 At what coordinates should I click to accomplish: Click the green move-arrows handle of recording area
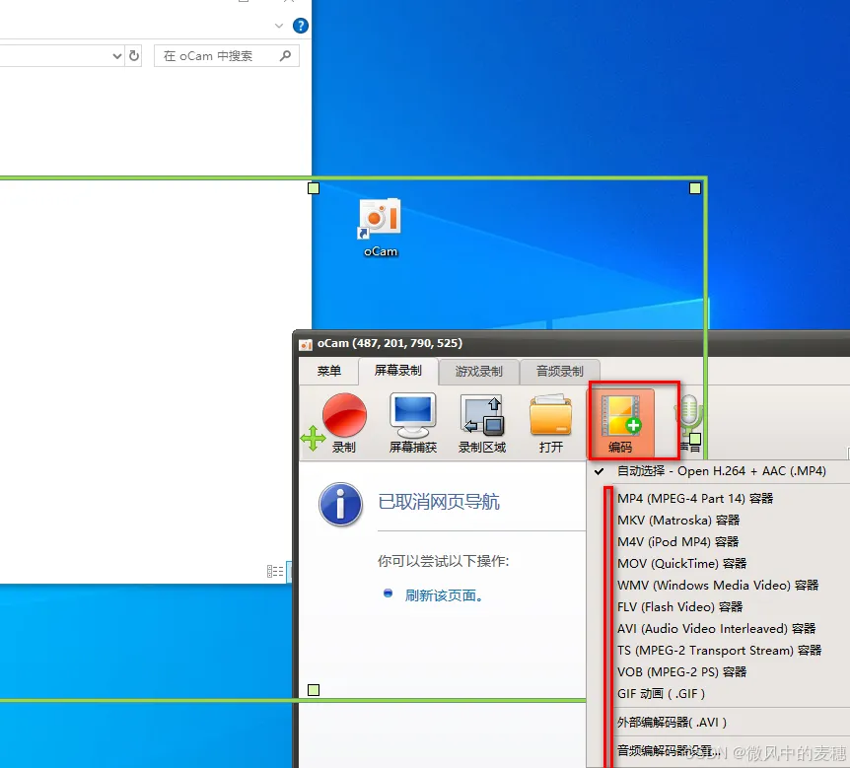(313, 438)
